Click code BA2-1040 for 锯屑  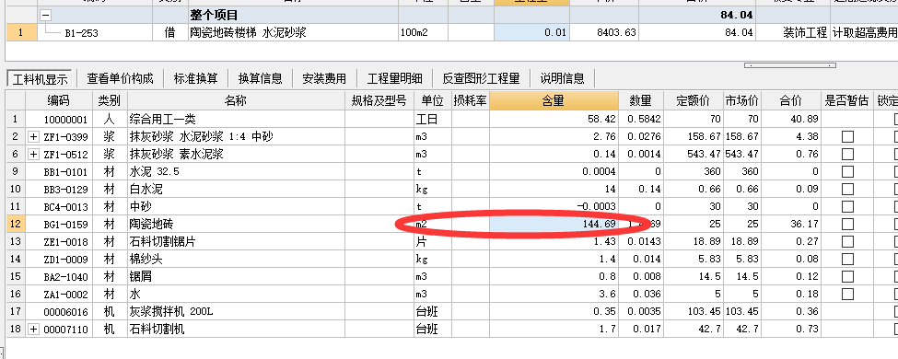pos(58,276)
